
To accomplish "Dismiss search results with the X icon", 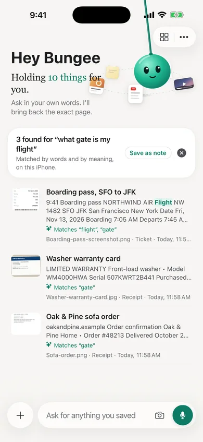I will click(182, 153).
